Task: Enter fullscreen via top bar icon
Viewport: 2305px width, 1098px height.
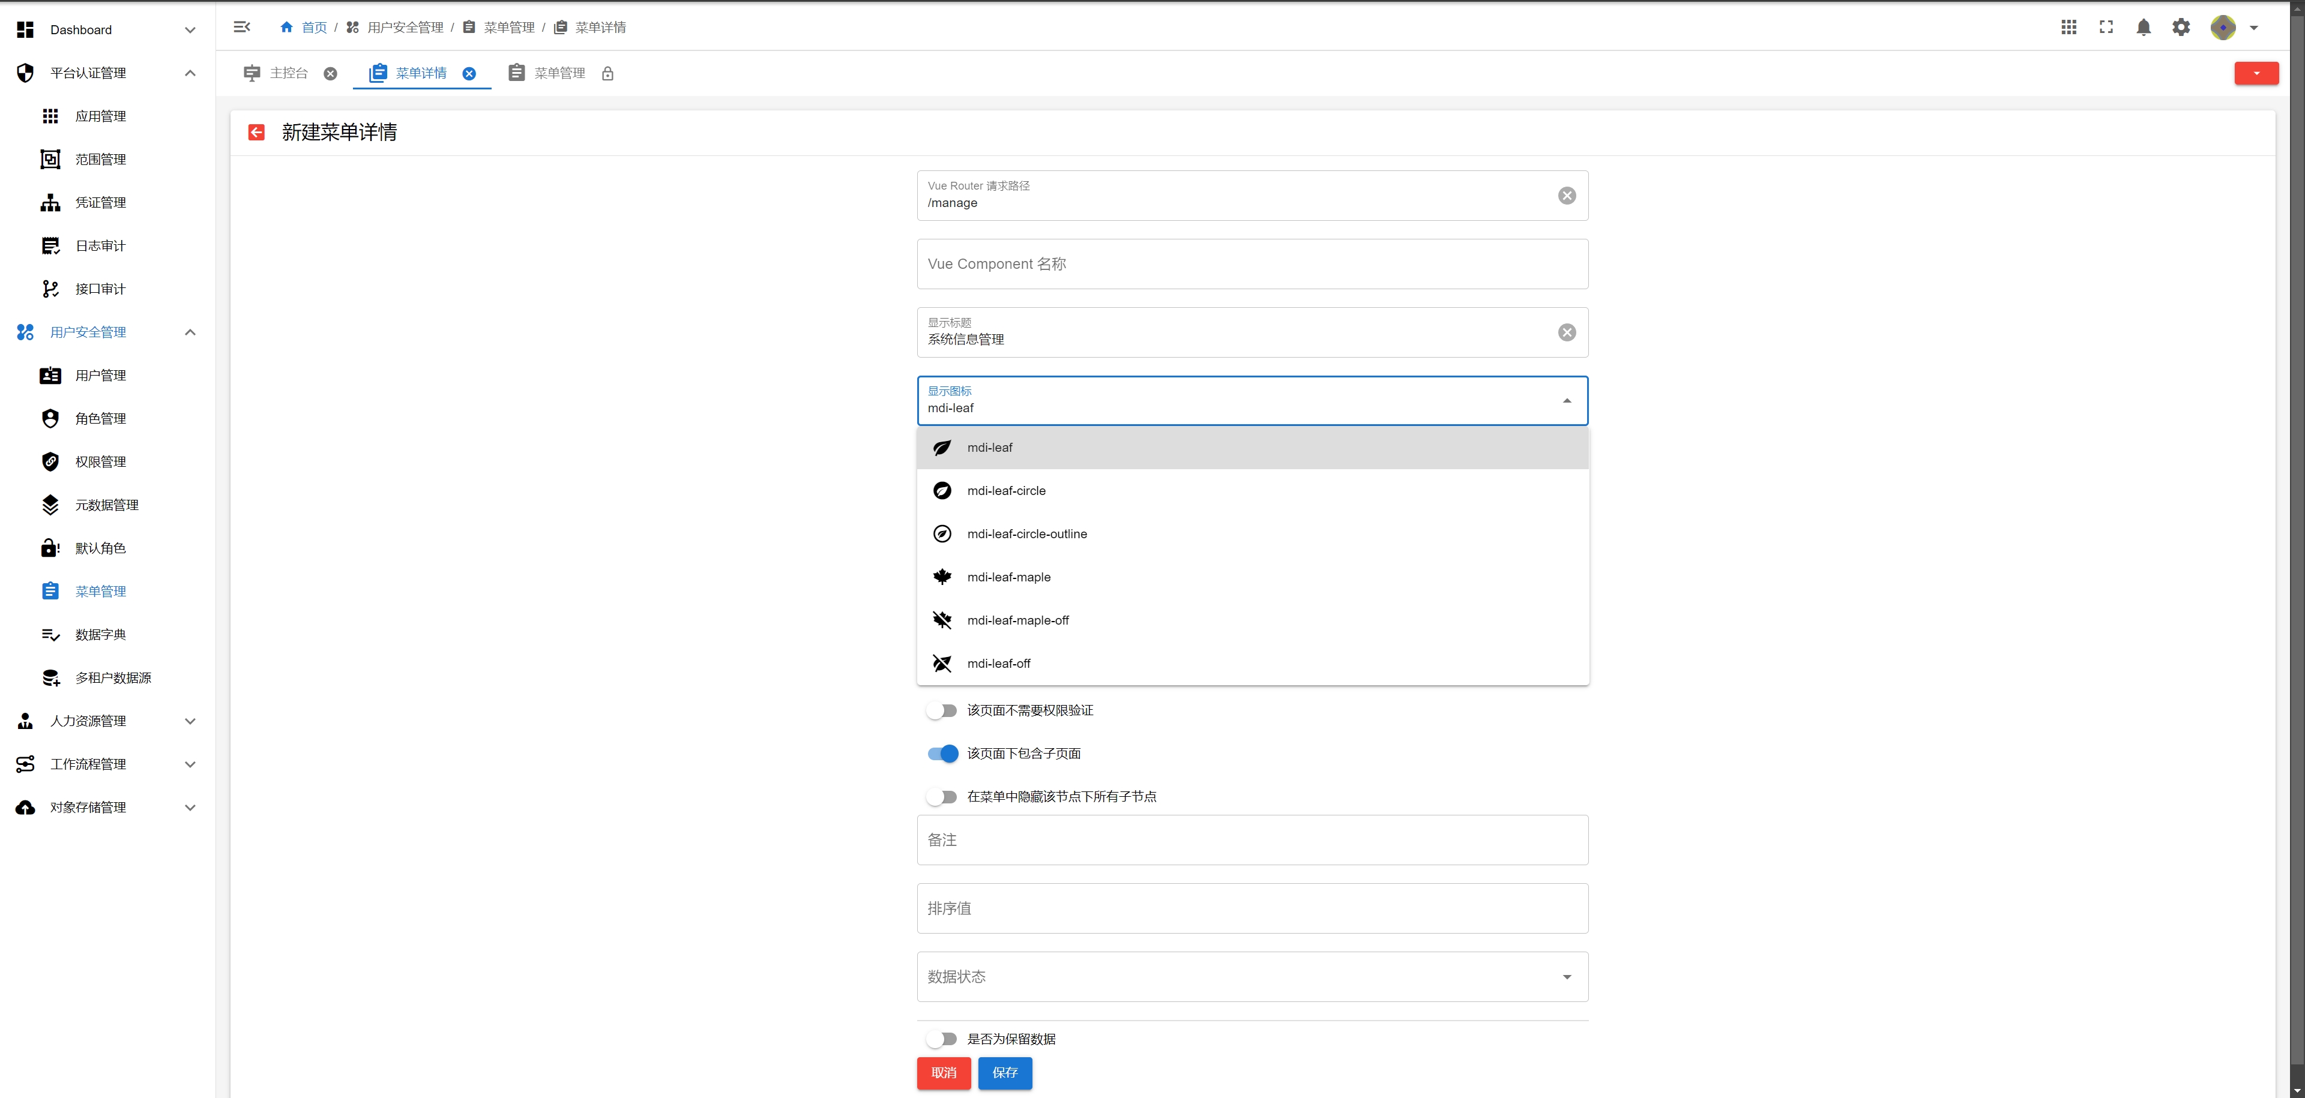Action: [2106, 28]
